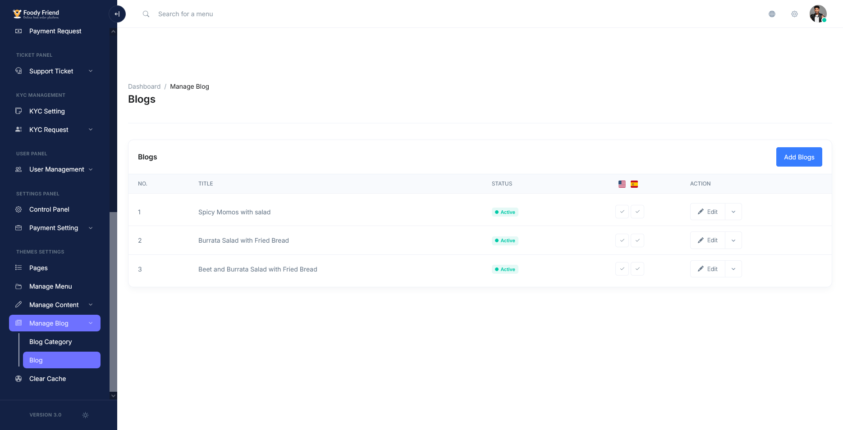843x430 pixels.
Task: Open the language globe icon
Action: [772, 14]
